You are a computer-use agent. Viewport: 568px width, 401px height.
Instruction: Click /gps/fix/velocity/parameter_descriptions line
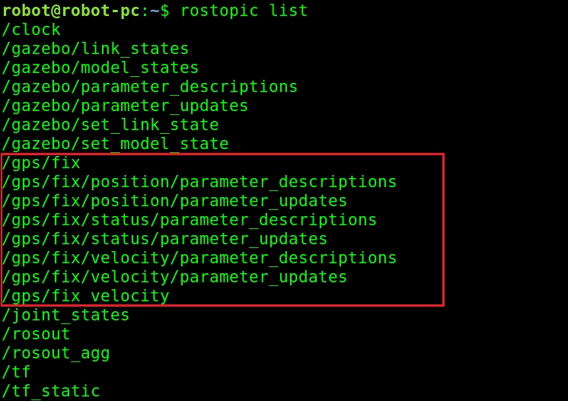(x=199, y=258)
